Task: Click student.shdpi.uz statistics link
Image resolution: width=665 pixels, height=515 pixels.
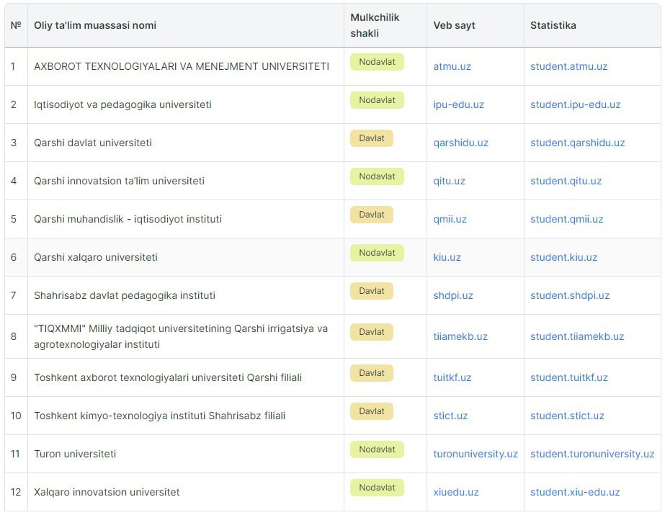Action: click(570, 295)
